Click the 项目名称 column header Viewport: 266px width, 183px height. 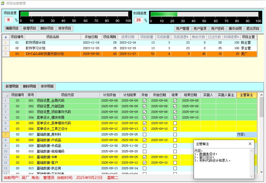(x=53, y=37)
